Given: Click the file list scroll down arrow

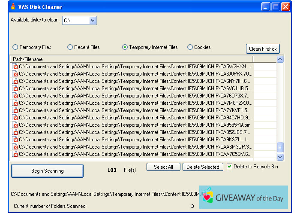Looking at the screenshot, I should pyautogui.click(x=280, y=158).
